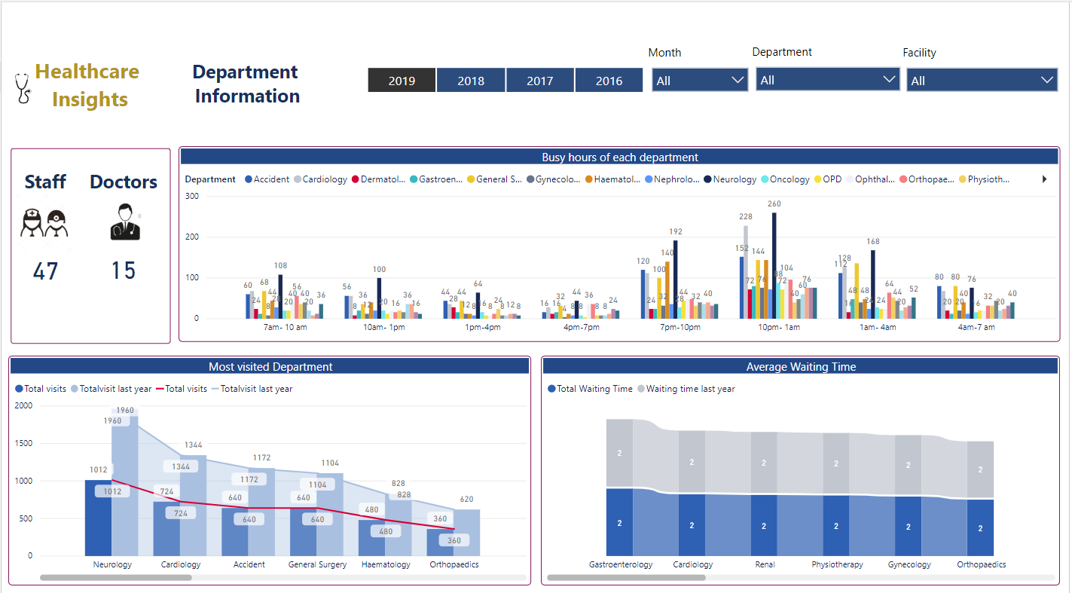
Task: Click the OPD legend entry
Action: (827, 179)
